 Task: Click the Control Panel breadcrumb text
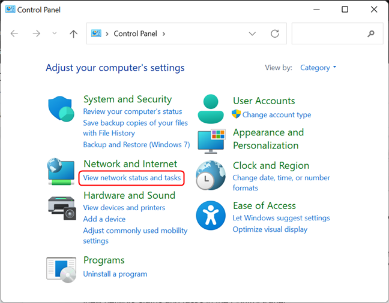(x=136, y=34)
